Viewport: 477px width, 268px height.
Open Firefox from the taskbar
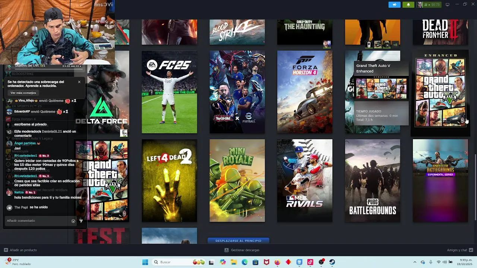[x=277, y=262]
